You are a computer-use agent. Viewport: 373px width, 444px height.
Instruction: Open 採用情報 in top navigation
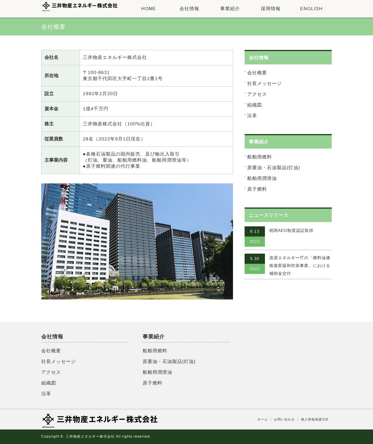[x=270, y=9]
